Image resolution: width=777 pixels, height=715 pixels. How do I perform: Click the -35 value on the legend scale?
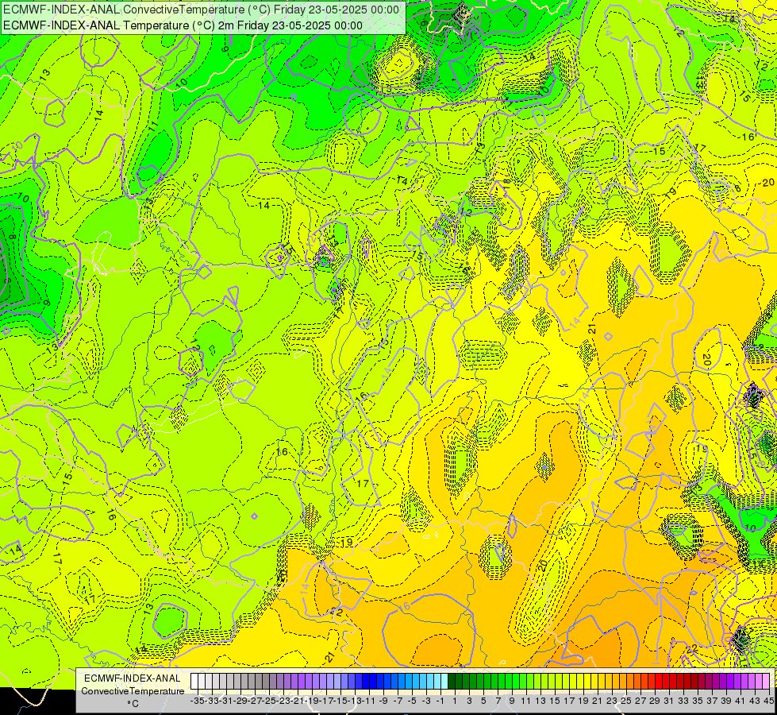point(198,701)
